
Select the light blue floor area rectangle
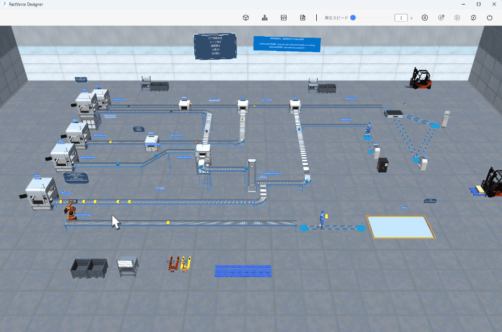(x=399, y=227)
